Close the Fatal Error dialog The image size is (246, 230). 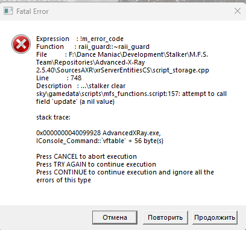(x=238, y=11)
